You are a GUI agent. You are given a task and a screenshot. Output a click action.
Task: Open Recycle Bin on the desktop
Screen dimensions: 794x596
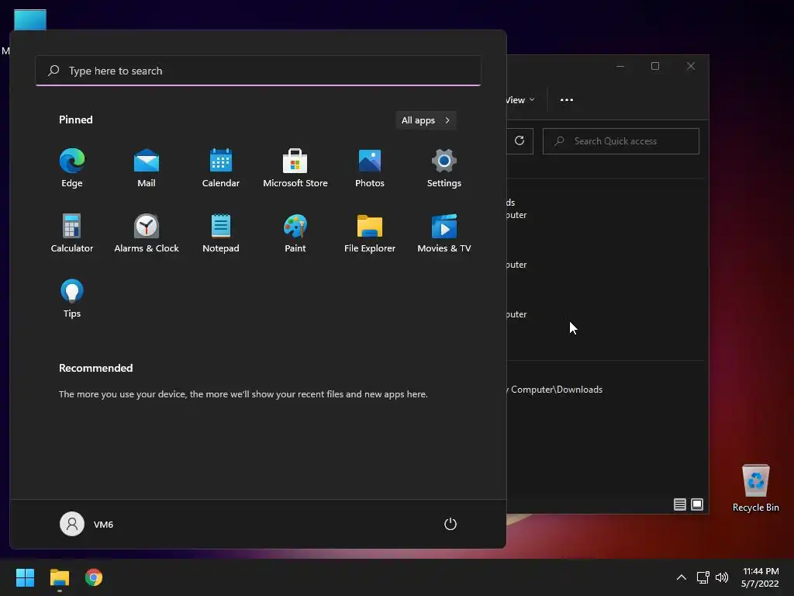pyautogui.click(x=755, y=488)
